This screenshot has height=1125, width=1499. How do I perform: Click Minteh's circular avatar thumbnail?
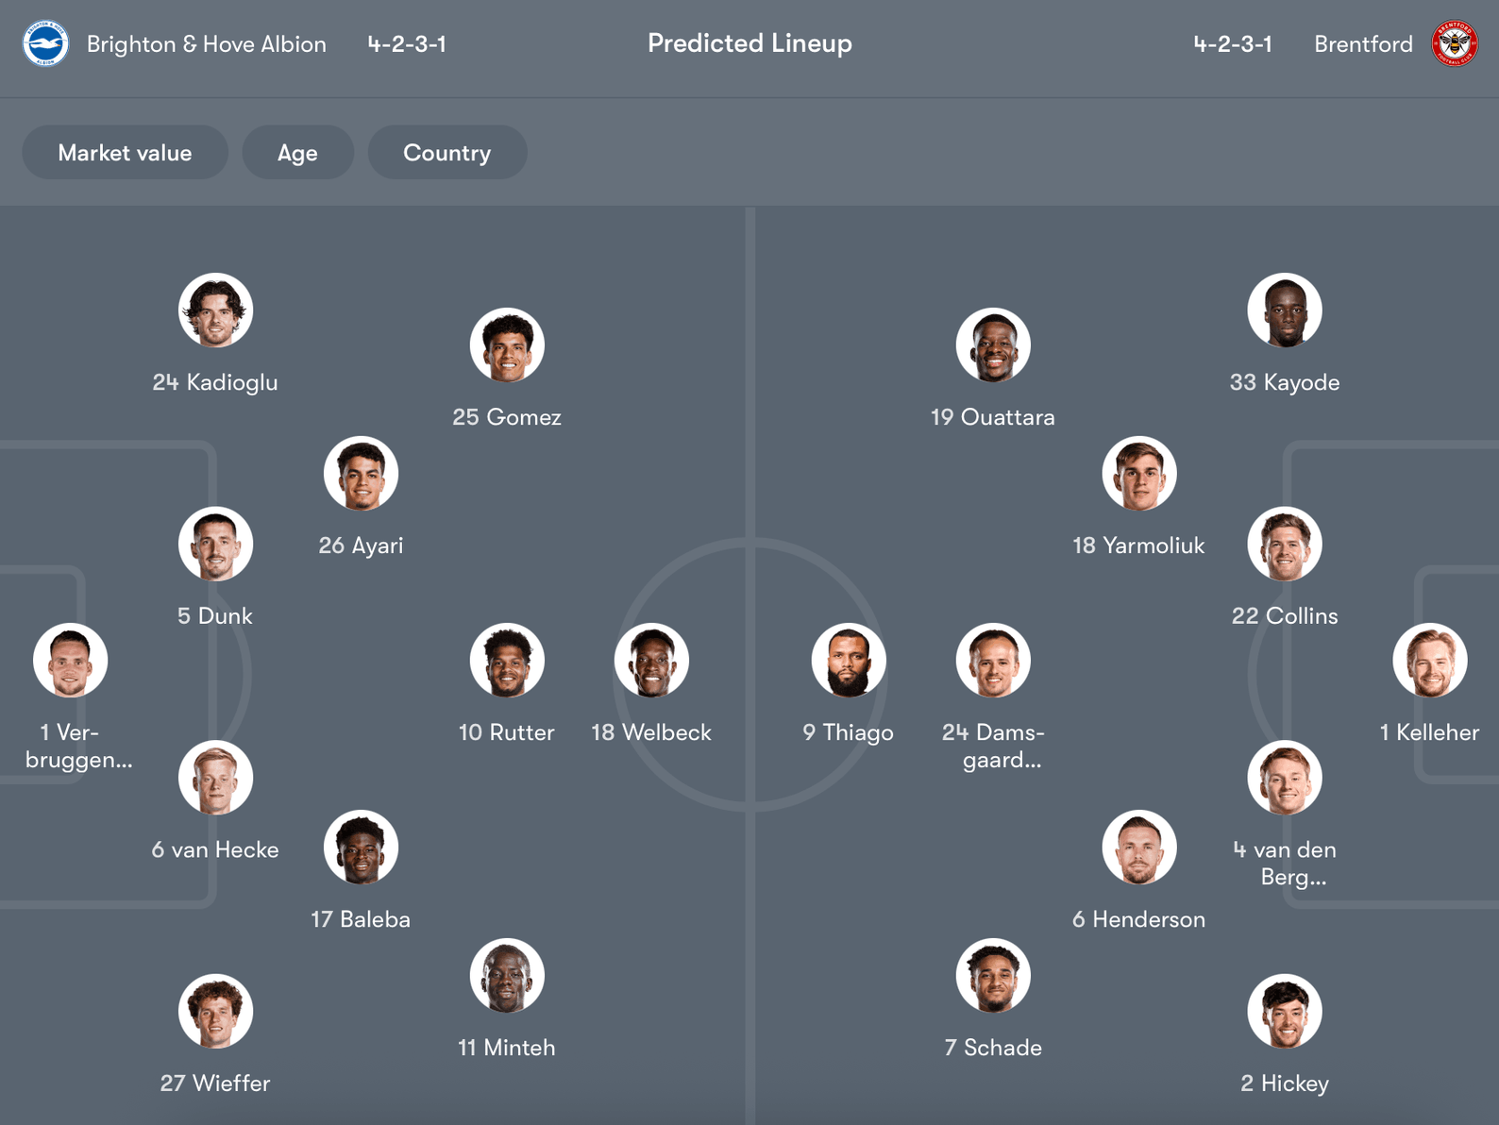pos(507,976)
